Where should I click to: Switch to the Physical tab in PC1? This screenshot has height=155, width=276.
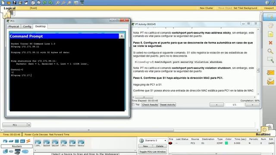pos(14,27)
